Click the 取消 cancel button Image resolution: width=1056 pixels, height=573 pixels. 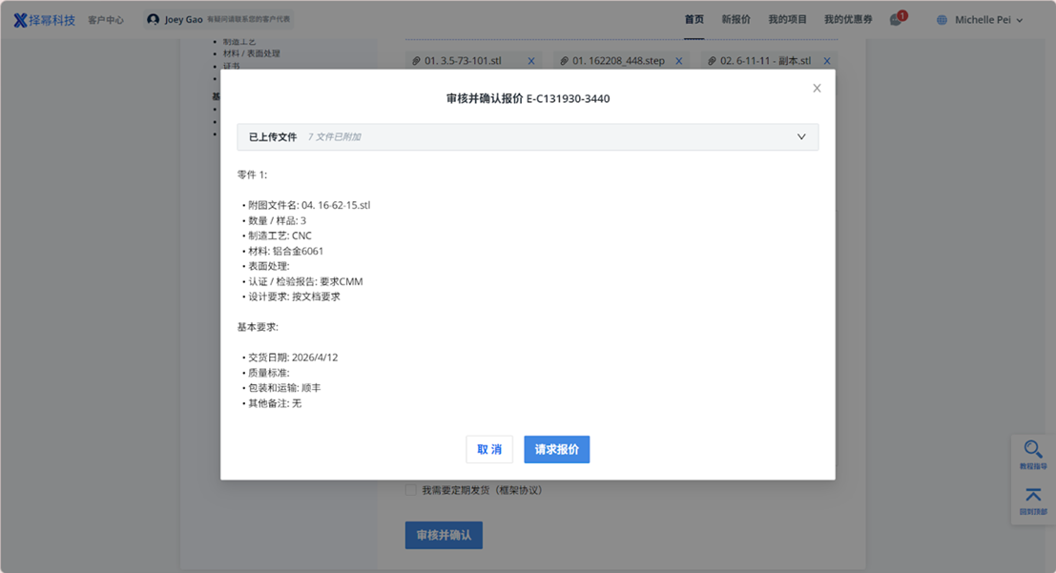point(489,449)
